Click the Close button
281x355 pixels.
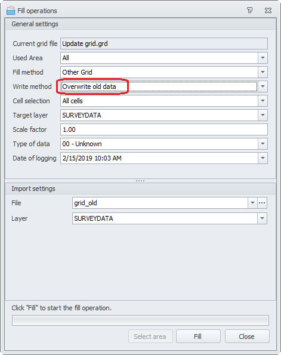tap(247, 337)
